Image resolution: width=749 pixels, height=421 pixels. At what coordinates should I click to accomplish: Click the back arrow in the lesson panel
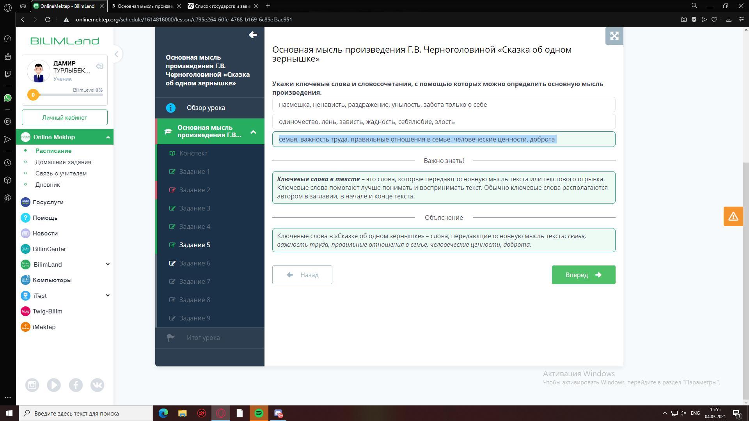(x=252, y=35)
